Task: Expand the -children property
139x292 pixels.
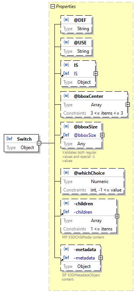Action: [x=117, y=216]
